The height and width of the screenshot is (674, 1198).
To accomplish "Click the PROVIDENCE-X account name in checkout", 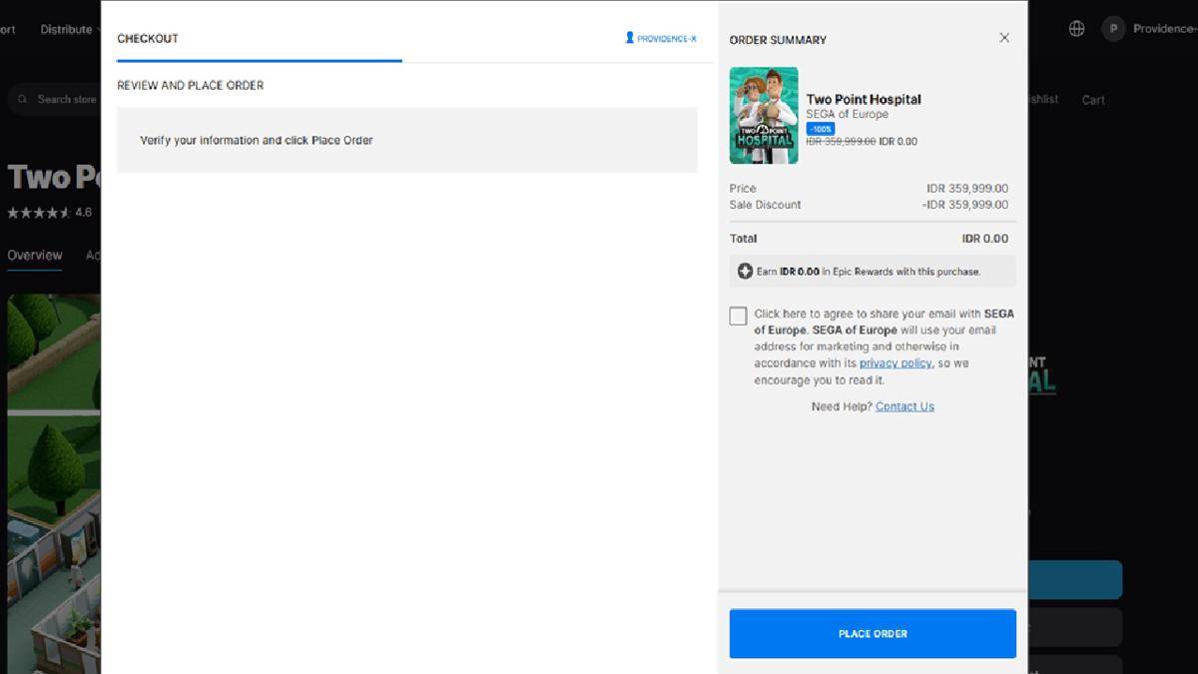I will pos(667,39).
